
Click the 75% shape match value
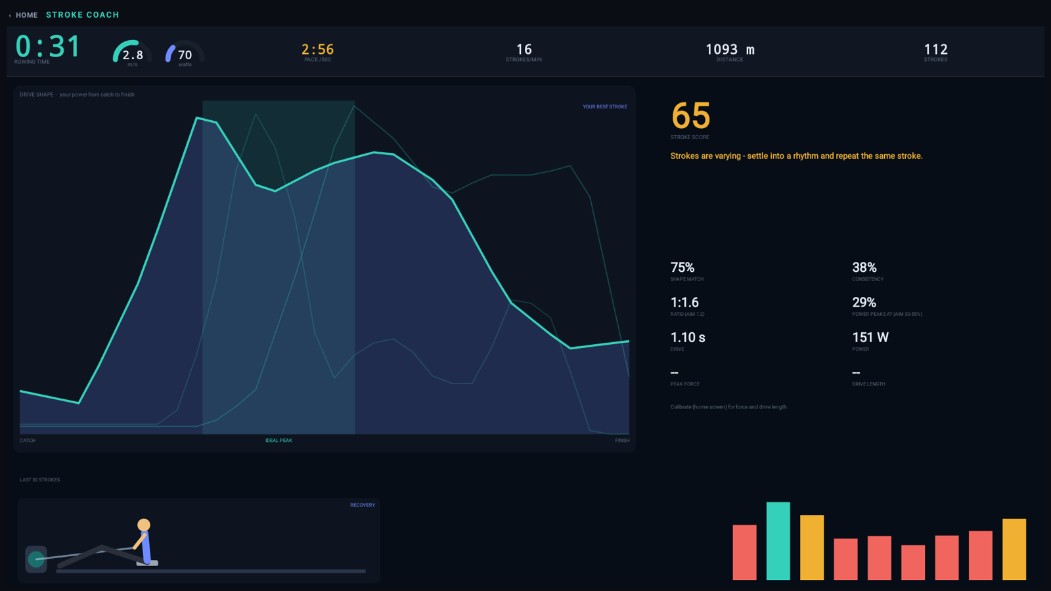[x=682, y=267]
